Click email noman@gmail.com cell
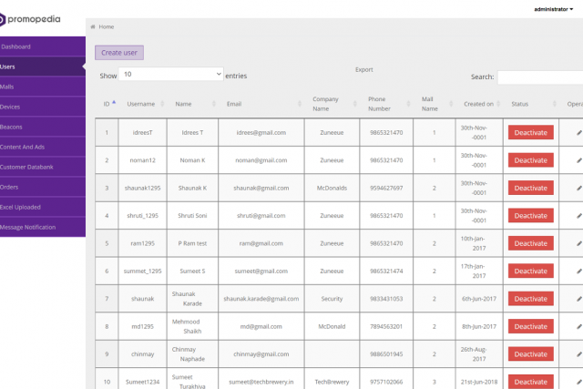This screenshot has width=583, height=389. pos(261,160)
